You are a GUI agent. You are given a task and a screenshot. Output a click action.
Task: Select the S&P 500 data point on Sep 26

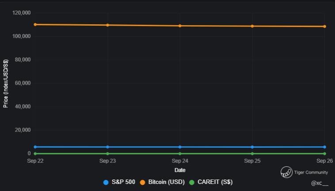coord(324,147)
